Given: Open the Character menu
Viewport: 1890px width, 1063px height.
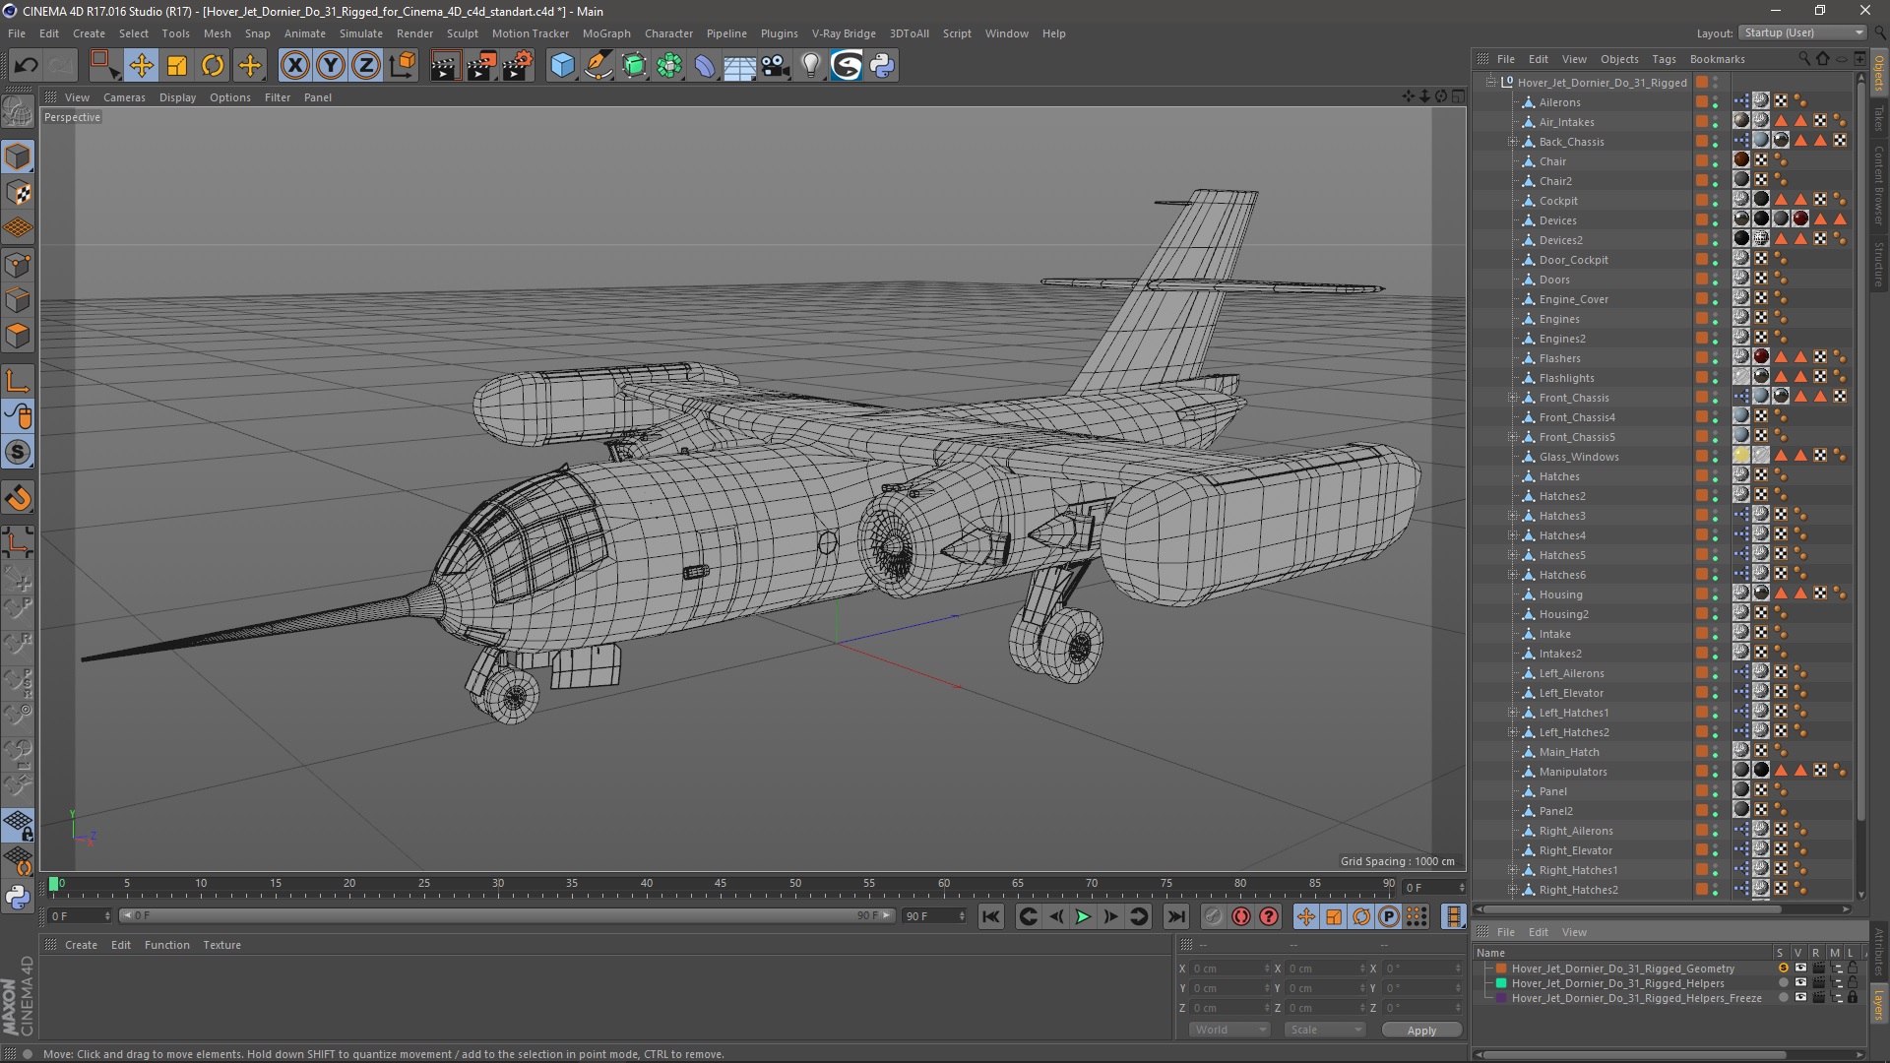Looking at the screenshot, I should (668, 33).
